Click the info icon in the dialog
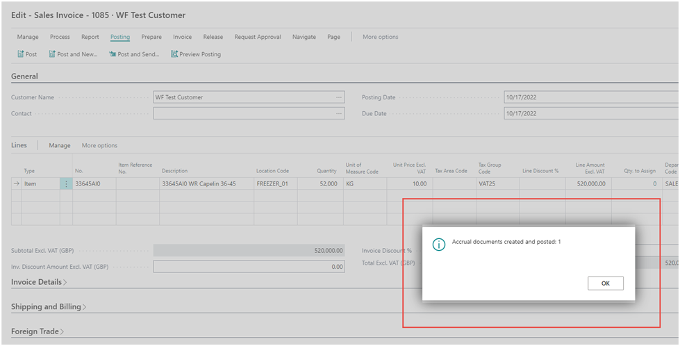Image resolution: width=680 pixels, height=346 pixels. coord(439,244)
